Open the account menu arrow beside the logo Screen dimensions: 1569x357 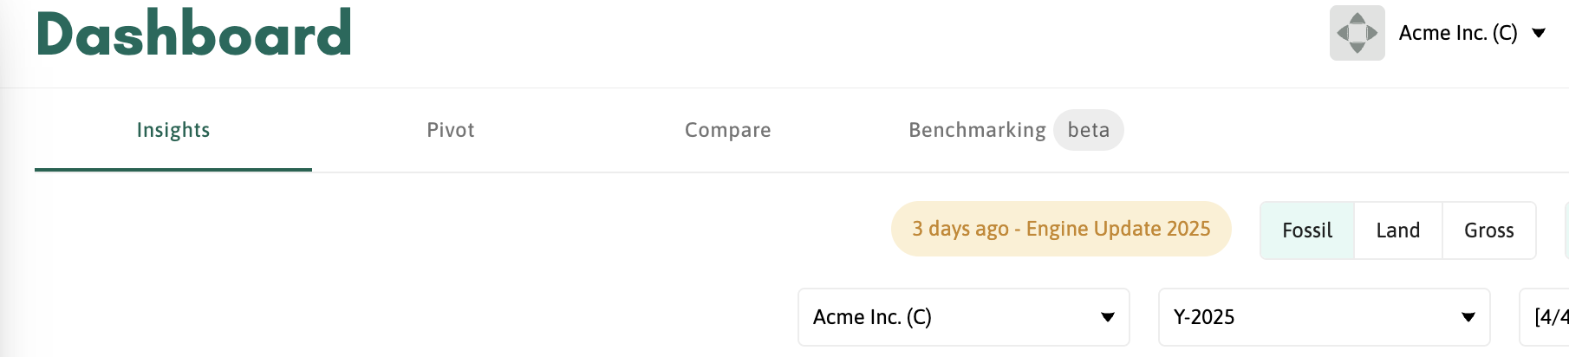[1539, 33]
